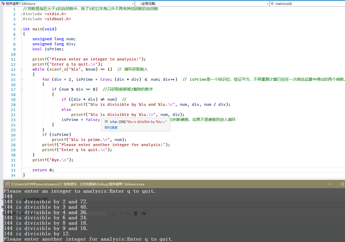The image size is (345, 242).
Task: Click the scanf_s call on line 13
Action: (x=81, y=69)
